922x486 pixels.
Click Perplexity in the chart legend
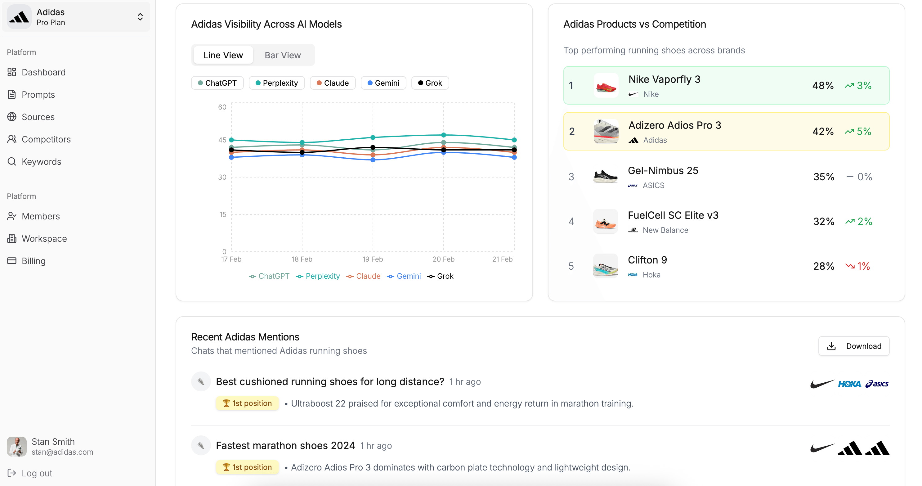318,276
